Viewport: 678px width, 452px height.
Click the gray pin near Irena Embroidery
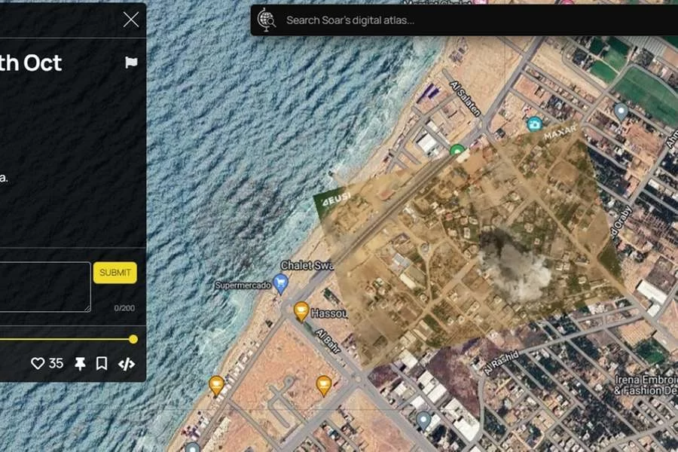(621, 112)
